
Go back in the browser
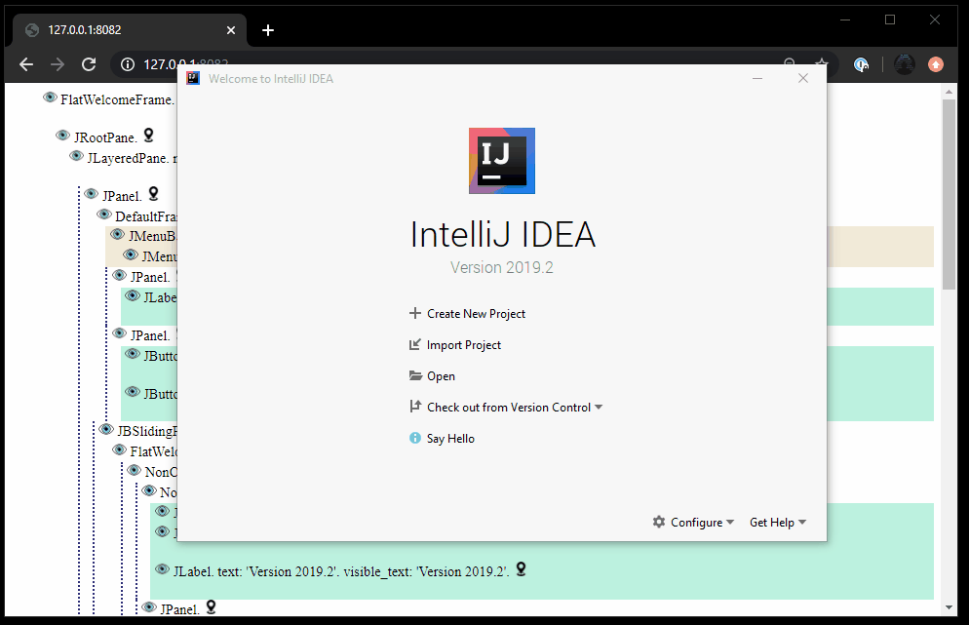(26, 64)
